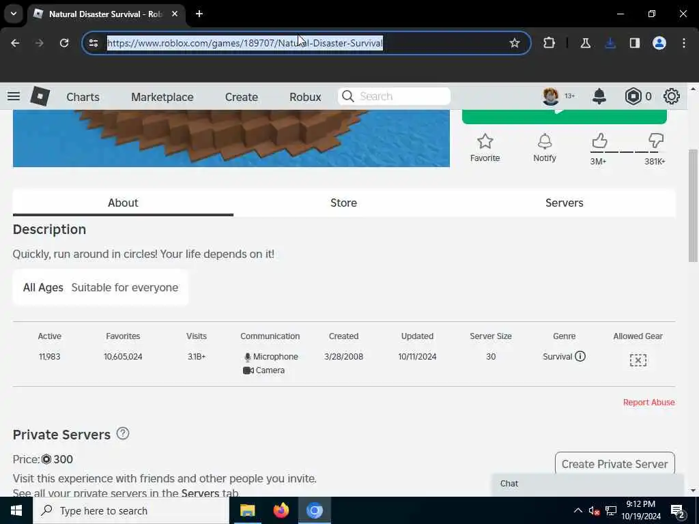Bookmark this page with the star icon

coord(515,43)
